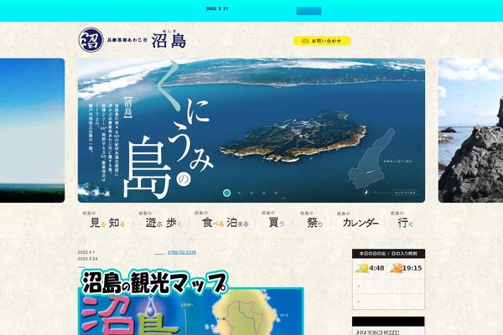Click the Awaji island outline map graphic

[x=371, y=157]
